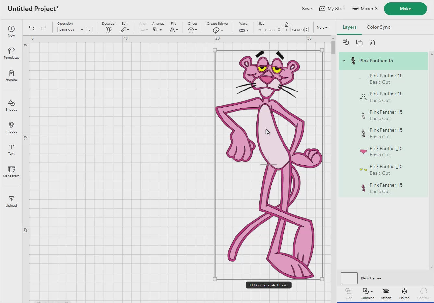Select the Text tool
This screenshot has height=303, width=434.
(11, 149)
